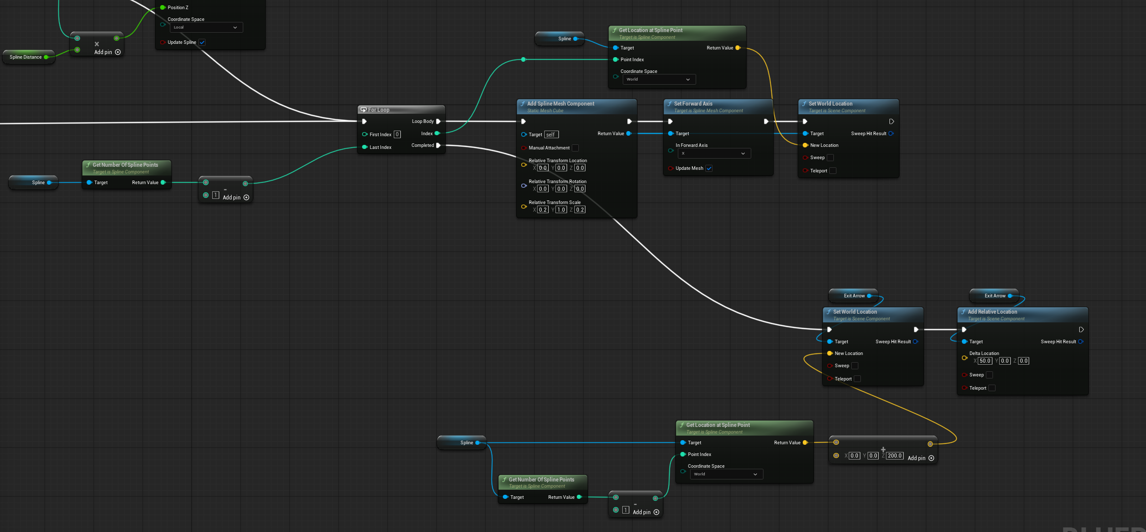
Task: Click the Completed exec output pin
Action: (438, 145)
